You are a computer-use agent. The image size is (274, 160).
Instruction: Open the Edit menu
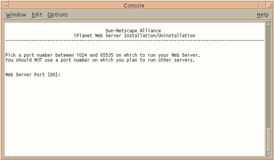pos(37,15)
